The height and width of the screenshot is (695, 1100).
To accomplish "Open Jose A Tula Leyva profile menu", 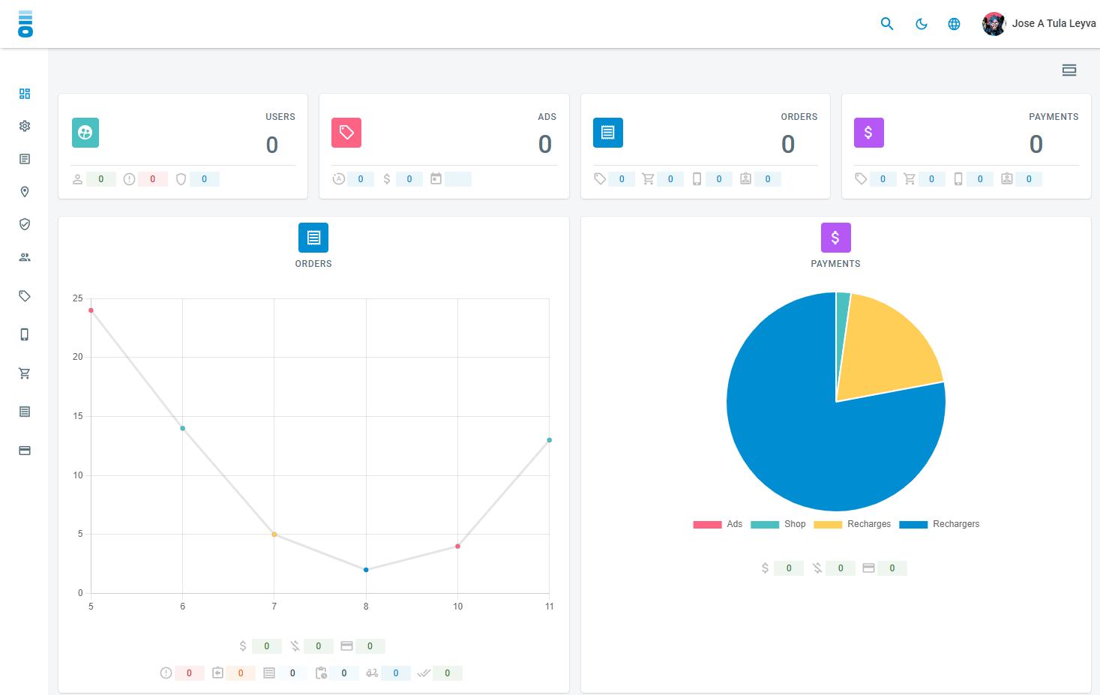I will [1039, 24].
